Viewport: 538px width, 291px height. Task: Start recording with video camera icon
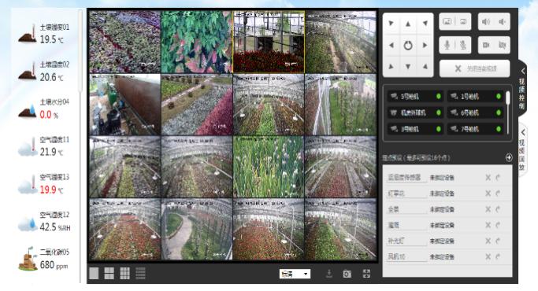[486, 46]
